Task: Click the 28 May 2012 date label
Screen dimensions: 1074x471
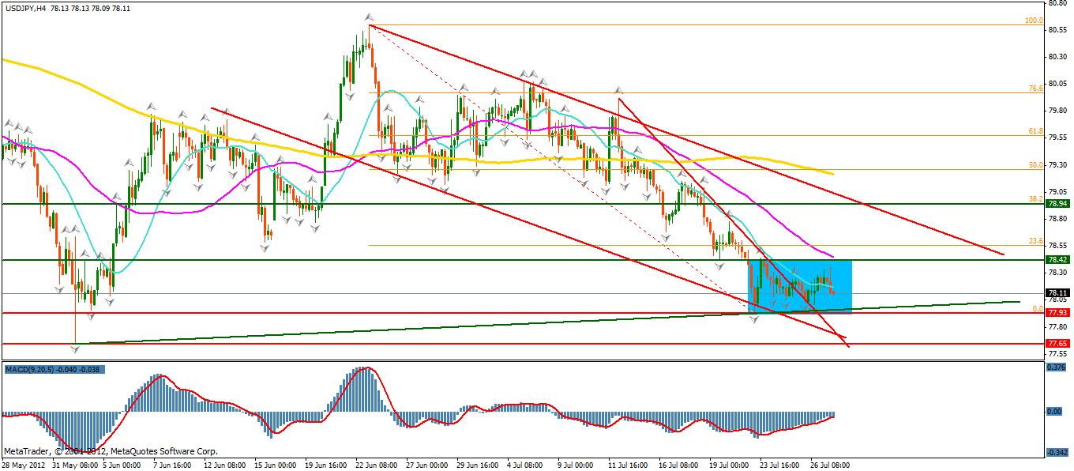Action: 23,465
